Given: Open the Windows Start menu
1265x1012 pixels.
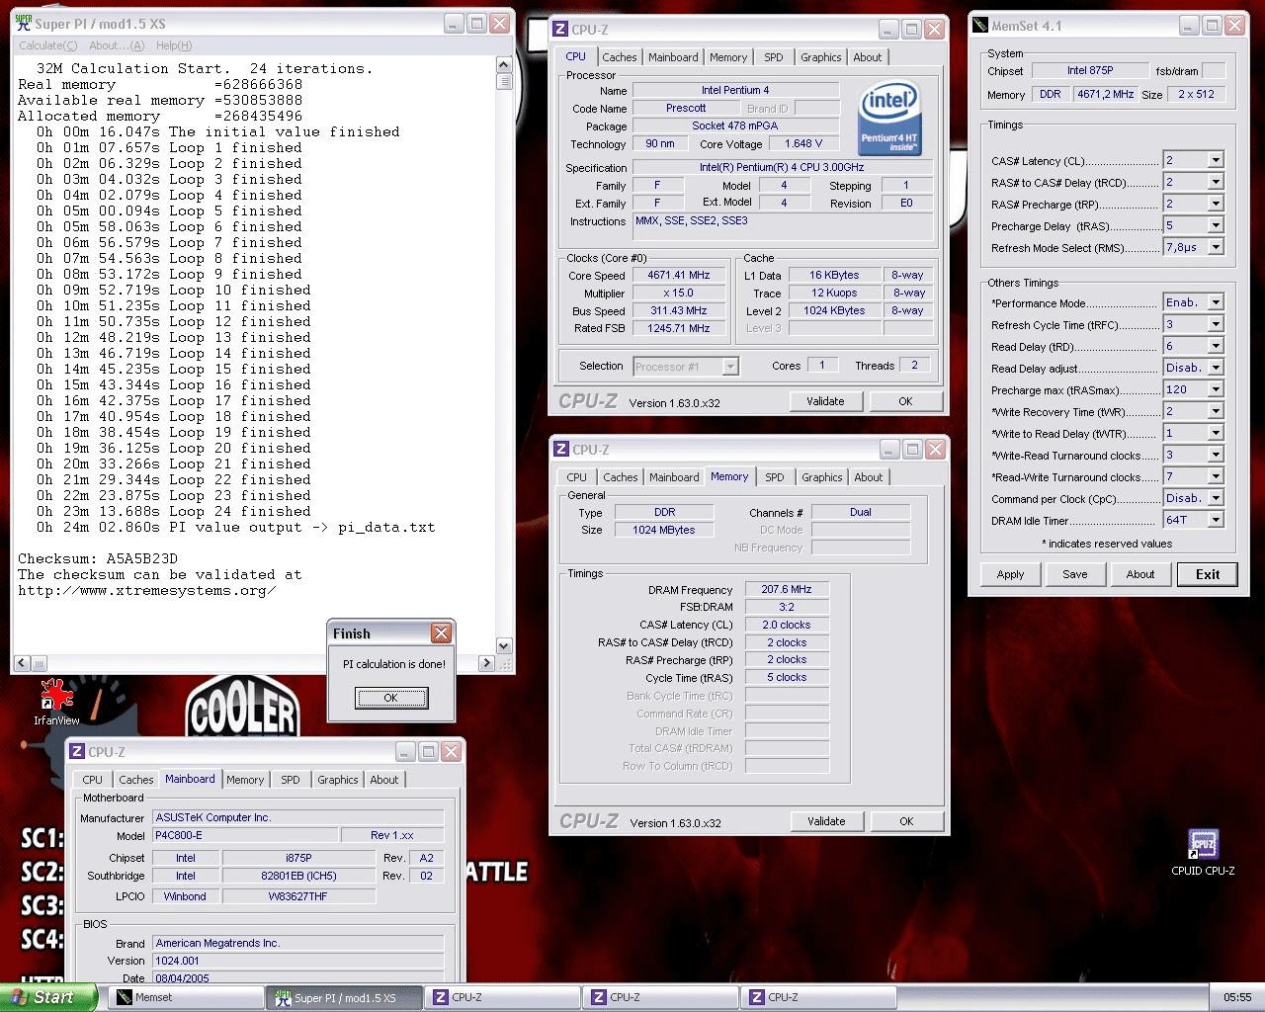Looking at the screenshot, I should click(x=48, y=997).
